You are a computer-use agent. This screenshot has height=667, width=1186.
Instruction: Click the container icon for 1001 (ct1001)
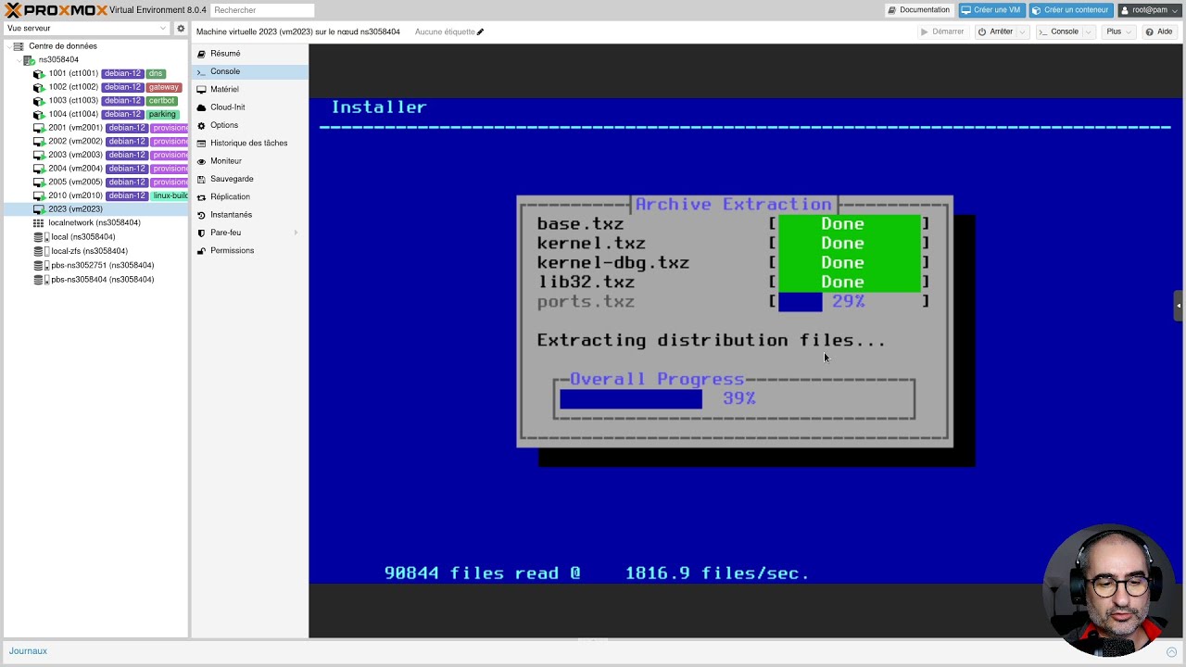[x=39, y=73]
